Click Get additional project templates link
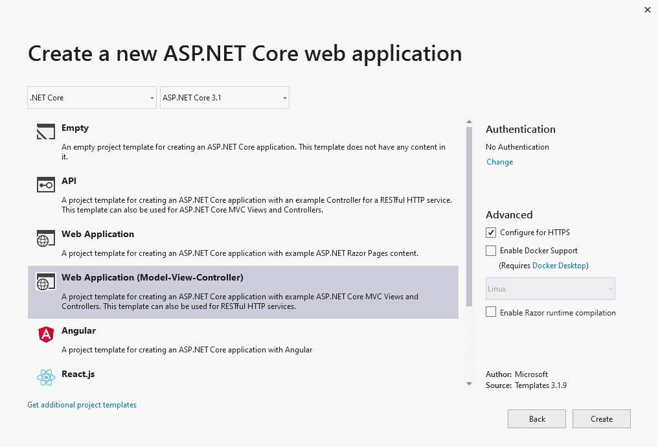The image size is (658, 447). coord(82,405)
